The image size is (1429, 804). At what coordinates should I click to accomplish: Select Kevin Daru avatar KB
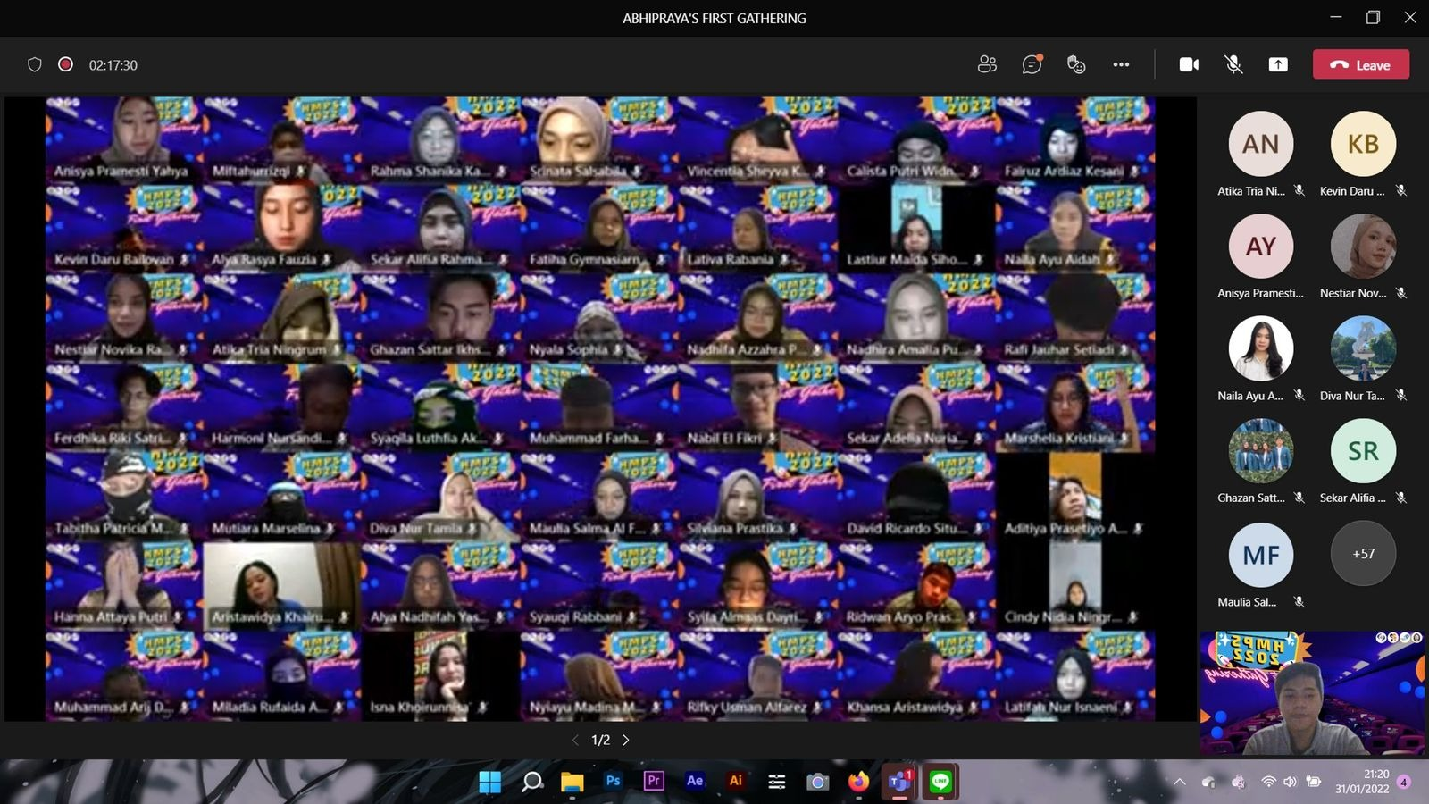[1363, 144]
